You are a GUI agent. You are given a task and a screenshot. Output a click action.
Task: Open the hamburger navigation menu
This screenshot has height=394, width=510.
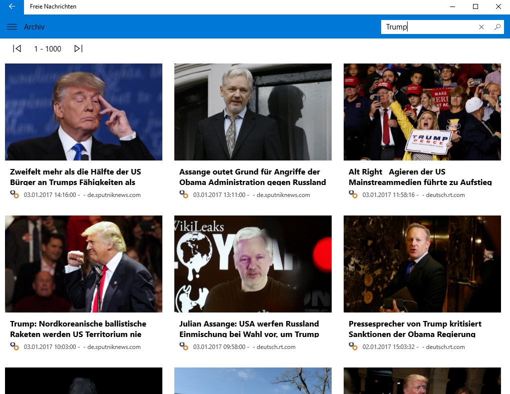tap(12, 26)
